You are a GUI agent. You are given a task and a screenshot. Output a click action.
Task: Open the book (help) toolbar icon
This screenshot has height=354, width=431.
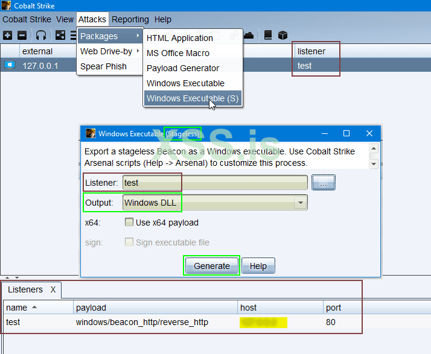point(268,35)
